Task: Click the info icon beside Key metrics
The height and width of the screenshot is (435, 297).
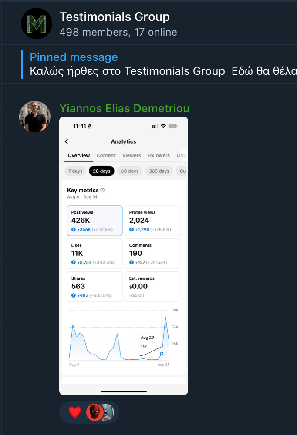Action: [x=103, y=191]
